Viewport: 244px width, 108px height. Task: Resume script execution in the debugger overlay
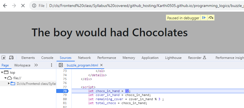click(204, 18)
